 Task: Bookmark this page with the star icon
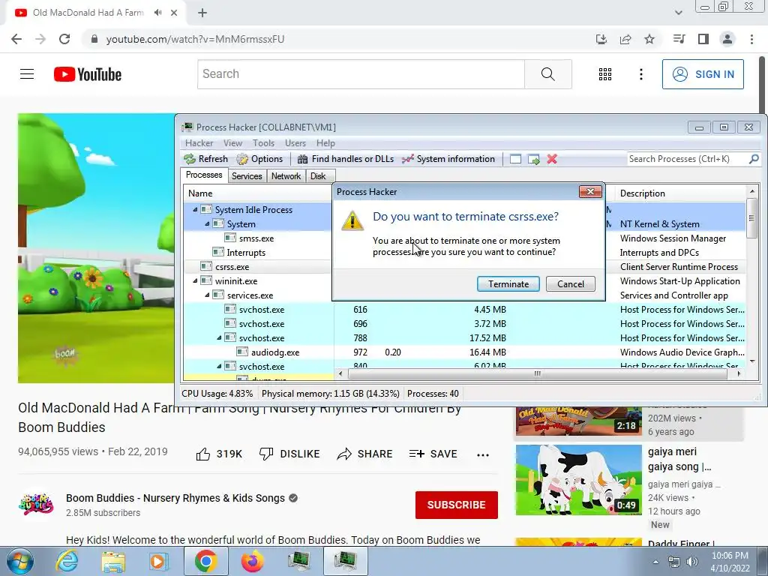649,39
